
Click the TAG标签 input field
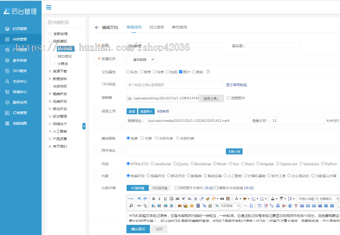click(175, 85)
